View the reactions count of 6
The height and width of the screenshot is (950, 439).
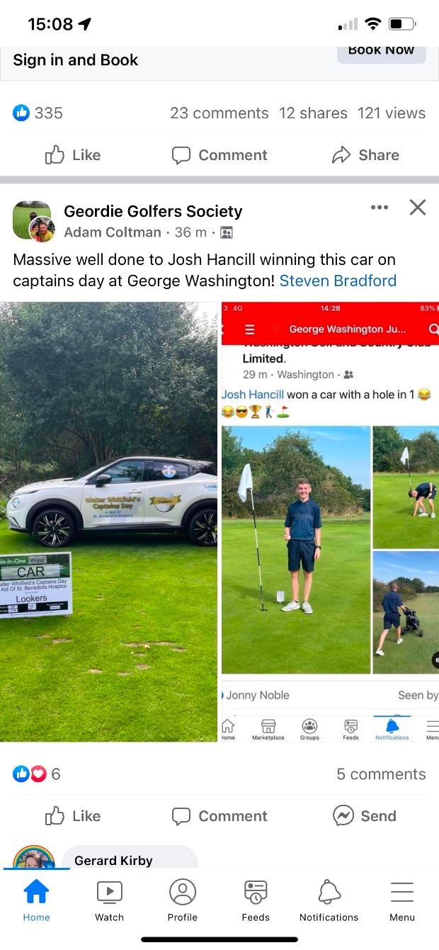[x=37, y=774]
